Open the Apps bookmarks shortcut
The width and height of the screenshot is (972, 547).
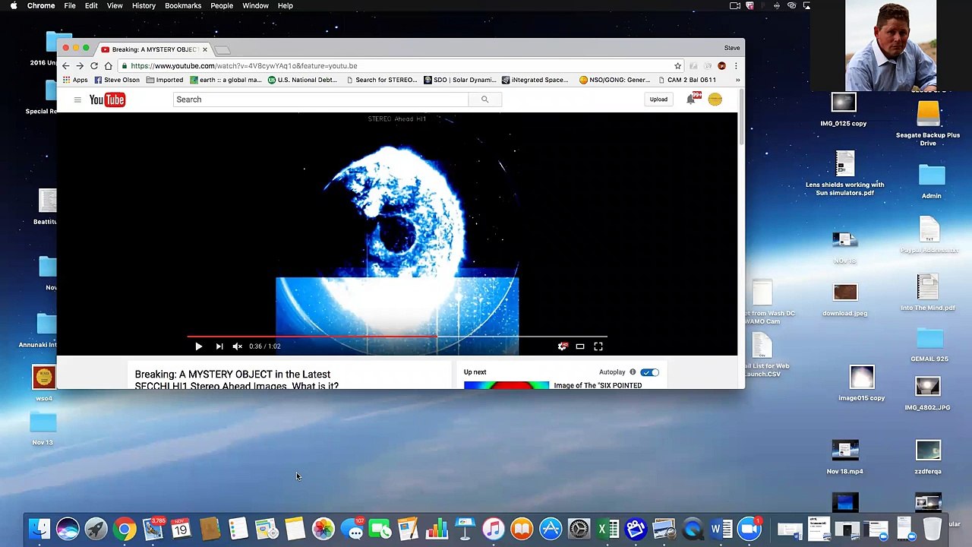(x=75, y=80)
